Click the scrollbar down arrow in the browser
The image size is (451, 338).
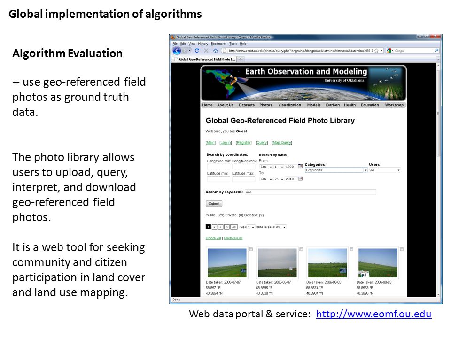pyautogui.click(x=438, y=295)
